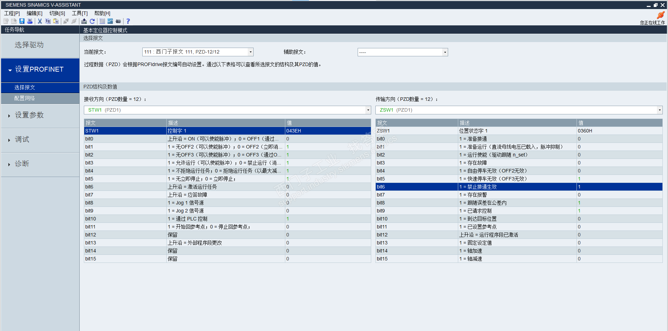668x331 pixels.
Task: Open the 切换[S] menu
Action: coord(57,13)
